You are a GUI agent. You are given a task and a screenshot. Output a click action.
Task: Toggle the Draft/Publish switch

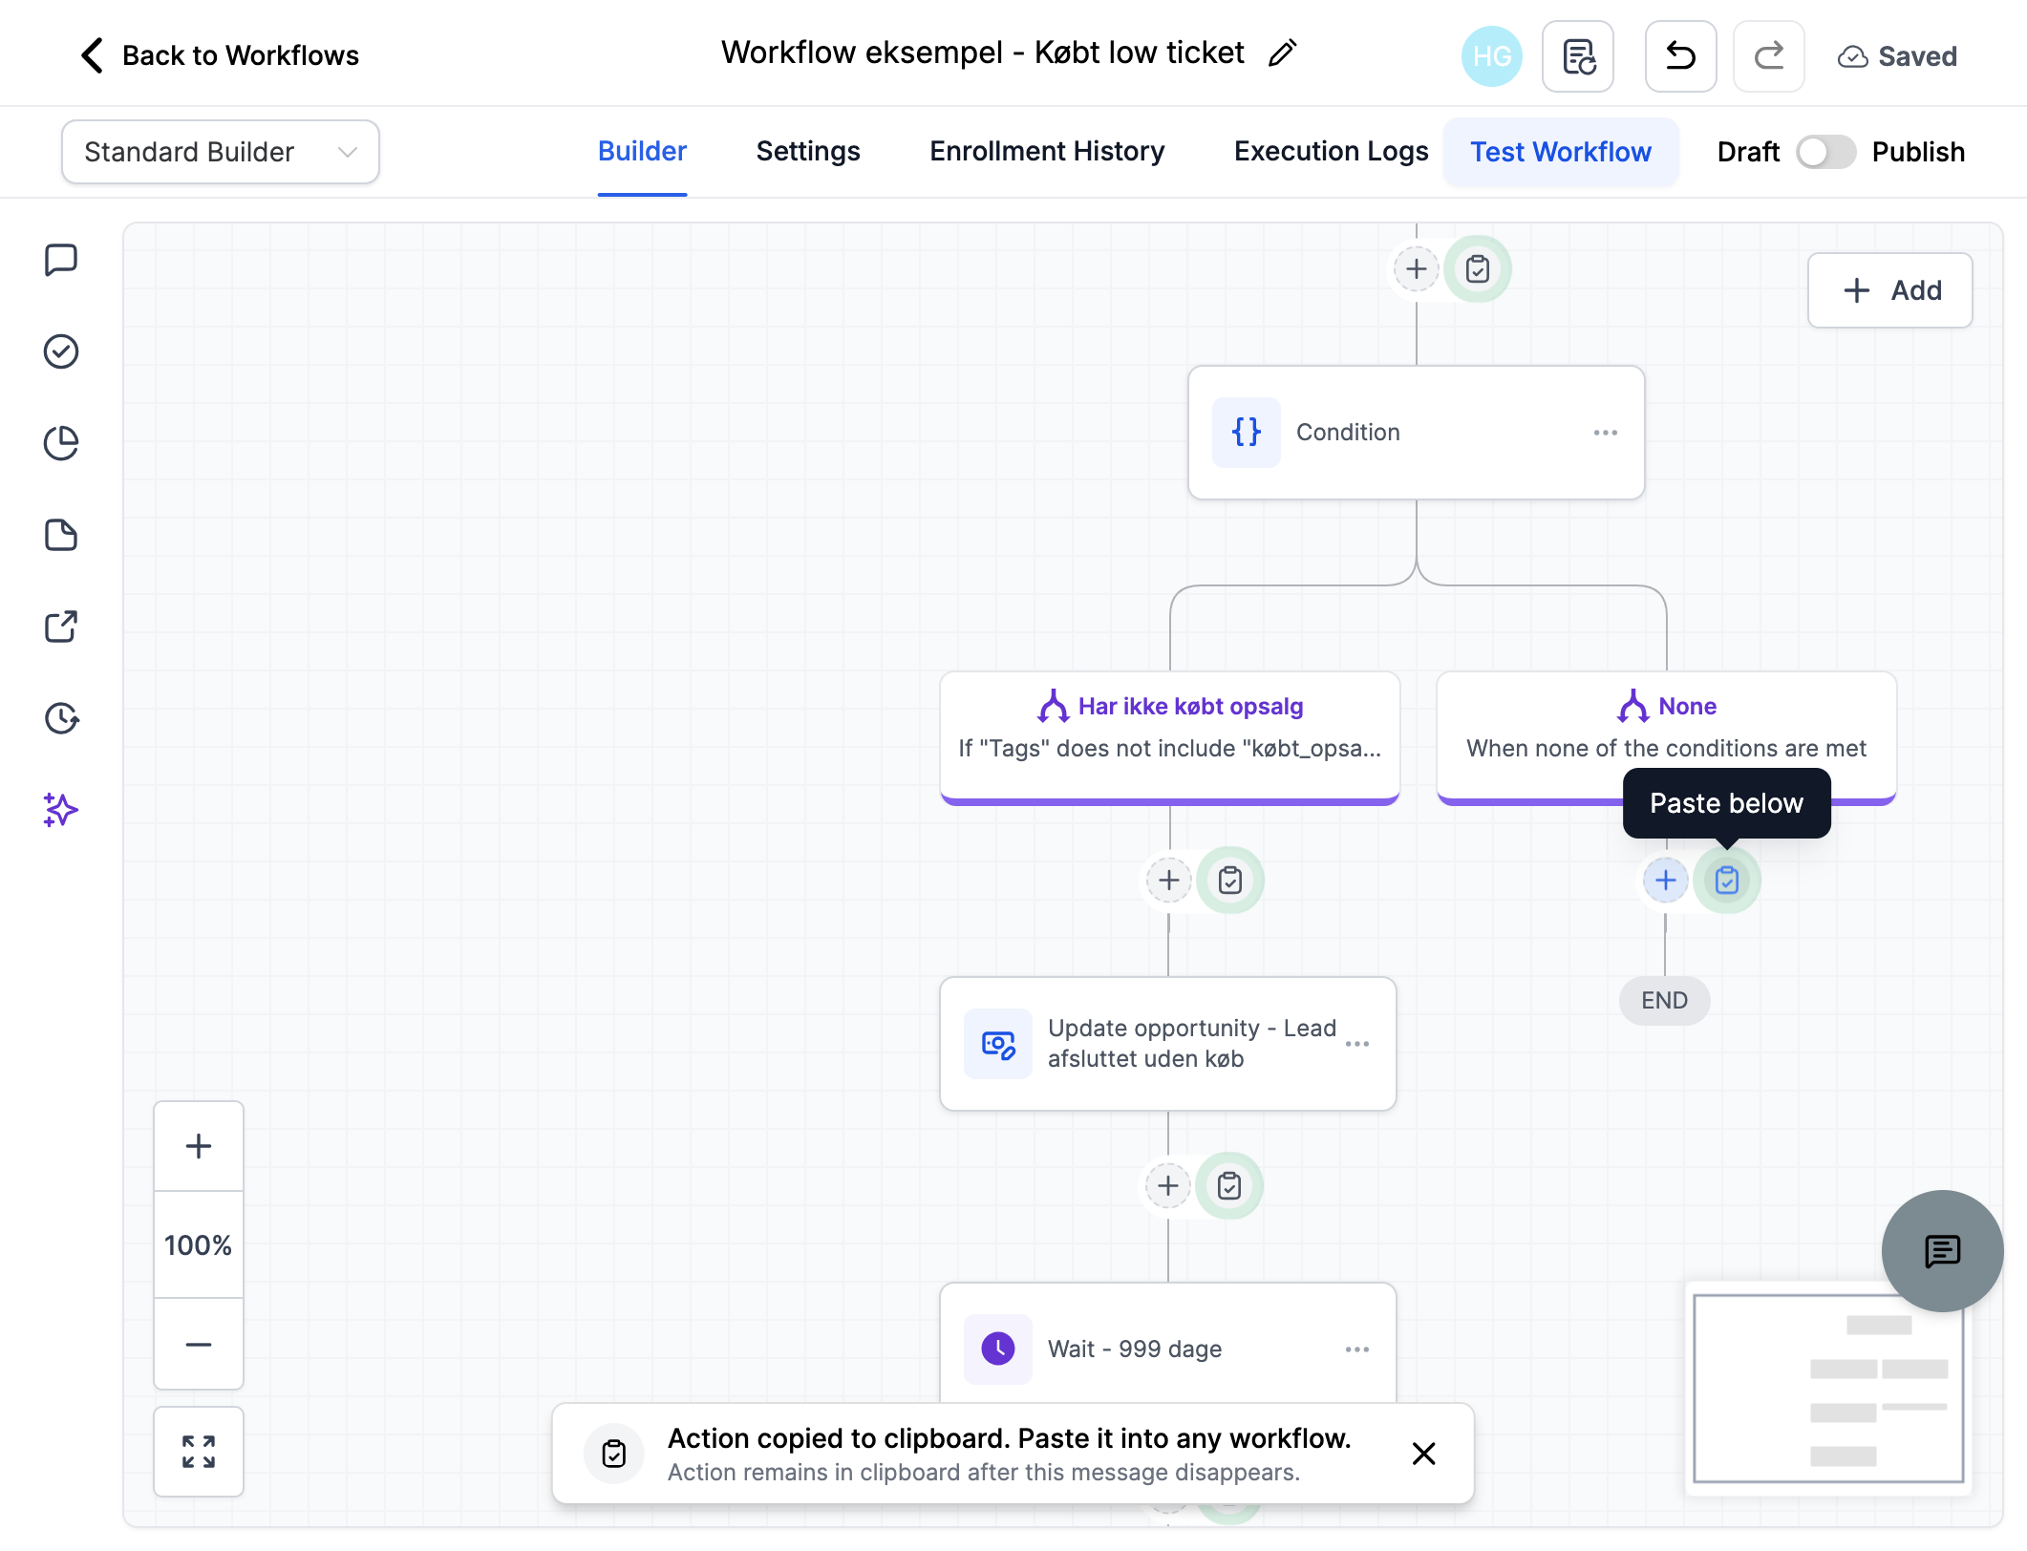click(x=1825, y=152)
